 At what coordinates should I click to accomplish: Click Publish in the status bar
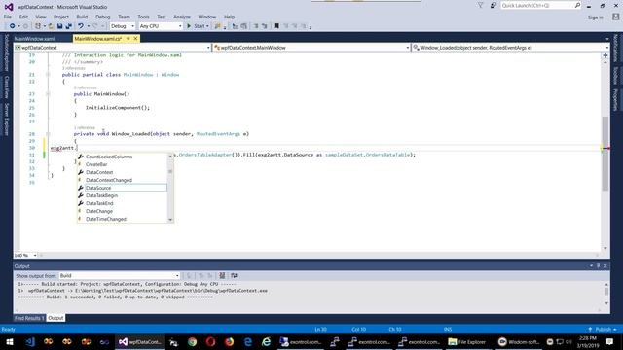[603, 329]
